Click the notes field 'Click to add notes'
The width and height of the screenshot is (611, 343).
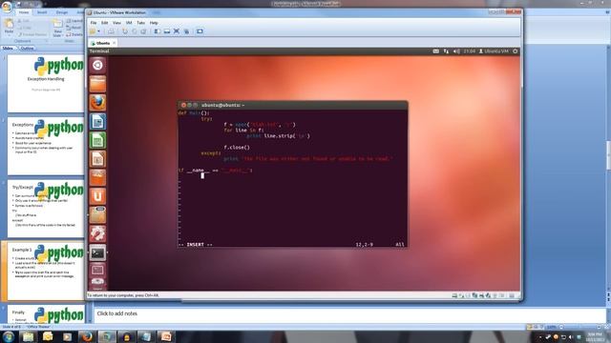pos(349,313)
